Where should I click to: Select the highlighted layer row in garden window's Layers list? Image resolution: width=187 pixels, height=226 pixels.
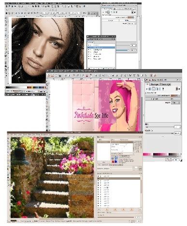119,179
